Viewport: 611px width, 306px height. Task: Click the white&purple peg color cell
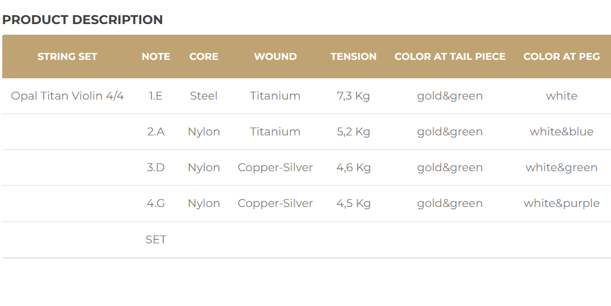pyautogui.click(x=561, y=203)
